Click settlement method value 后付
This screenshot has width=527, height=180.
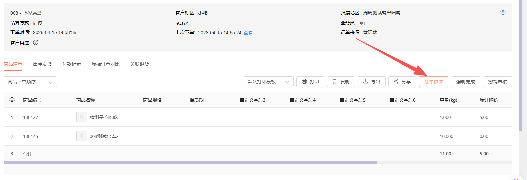(38, 23)
